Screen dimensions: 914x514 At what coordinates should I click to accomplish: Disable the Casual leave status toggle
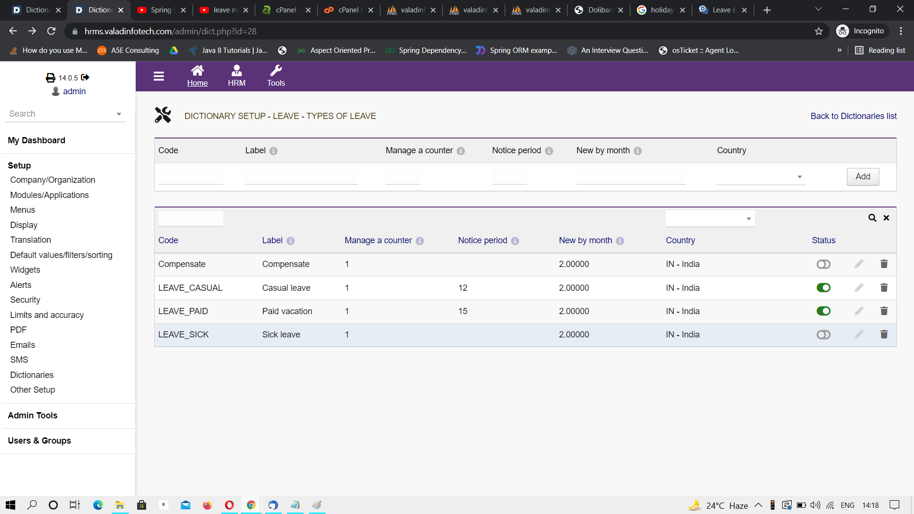pos(823,287)
